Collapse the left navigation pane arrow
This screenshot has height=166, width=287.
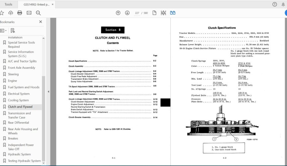click(x=48, y=91)
